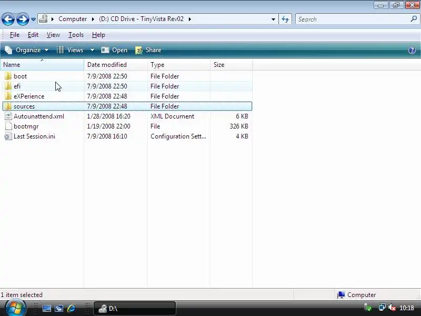Select the sources folder icon

[x=8, y=106]
